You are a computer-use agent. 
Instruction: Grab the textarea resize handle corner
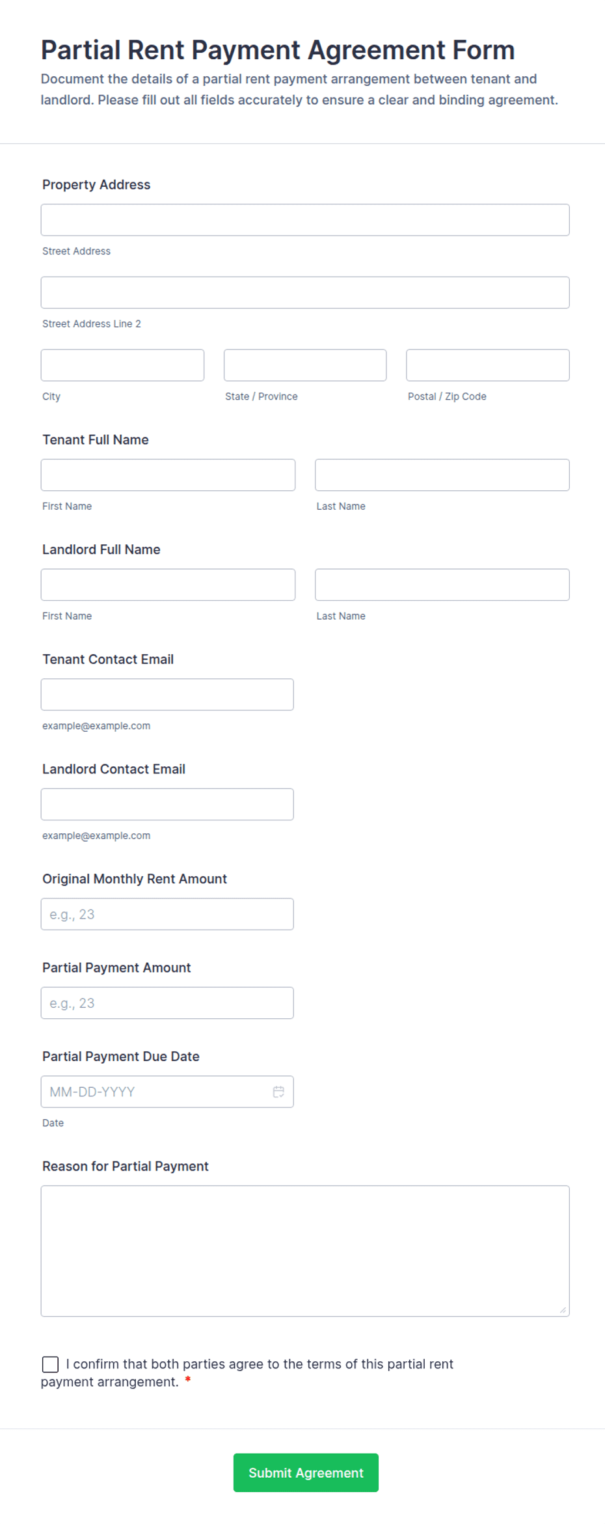563,1310
